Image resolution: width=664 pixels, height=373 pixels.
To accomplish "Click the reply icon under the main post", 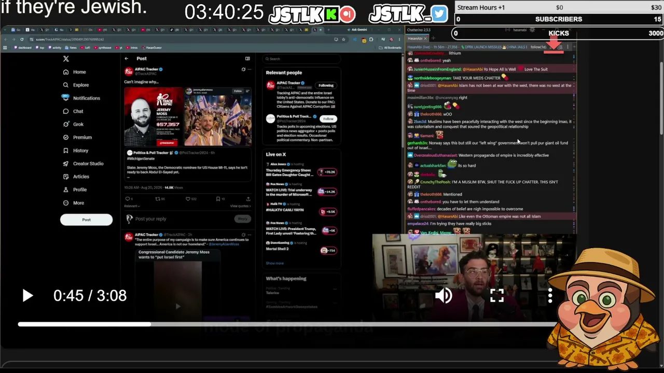I will point(127,198).
